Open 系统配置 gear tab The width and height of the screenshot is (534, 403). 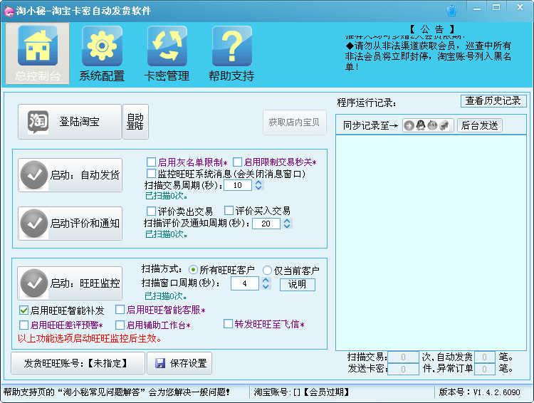102,53
